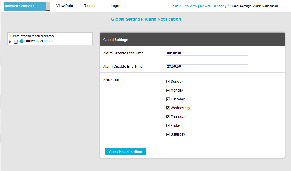
Task: Click the home icon beside Hanwell Solutions
Action: 21,41
